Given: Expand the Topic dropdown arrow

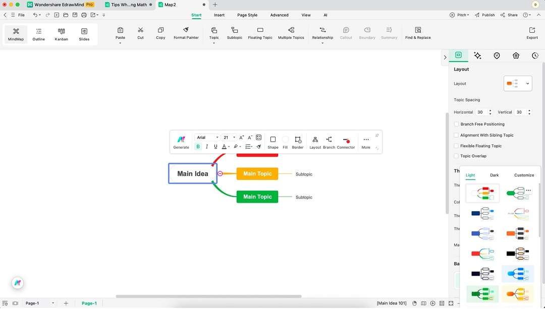Looking at the screenshot, I should tap(214, 43).
